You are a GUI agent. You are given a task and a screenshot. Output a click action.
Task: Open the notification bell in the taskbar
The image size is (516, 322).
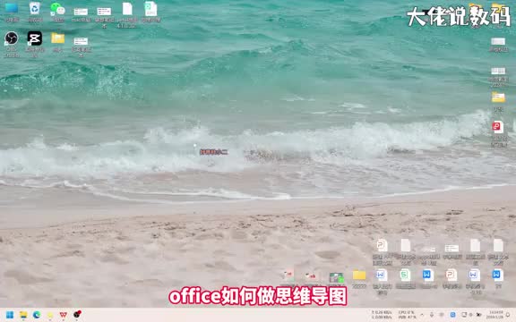[509, 315]
